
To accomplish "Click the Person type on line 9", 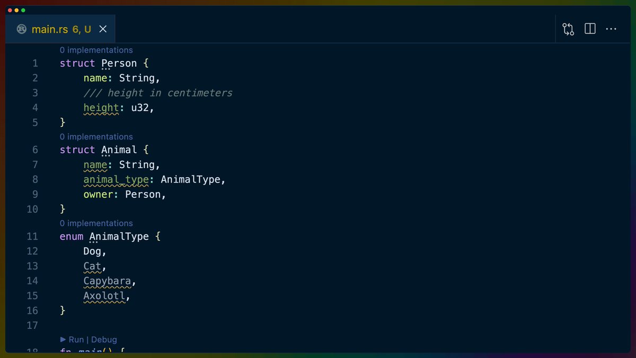I will tap(143, 195).
